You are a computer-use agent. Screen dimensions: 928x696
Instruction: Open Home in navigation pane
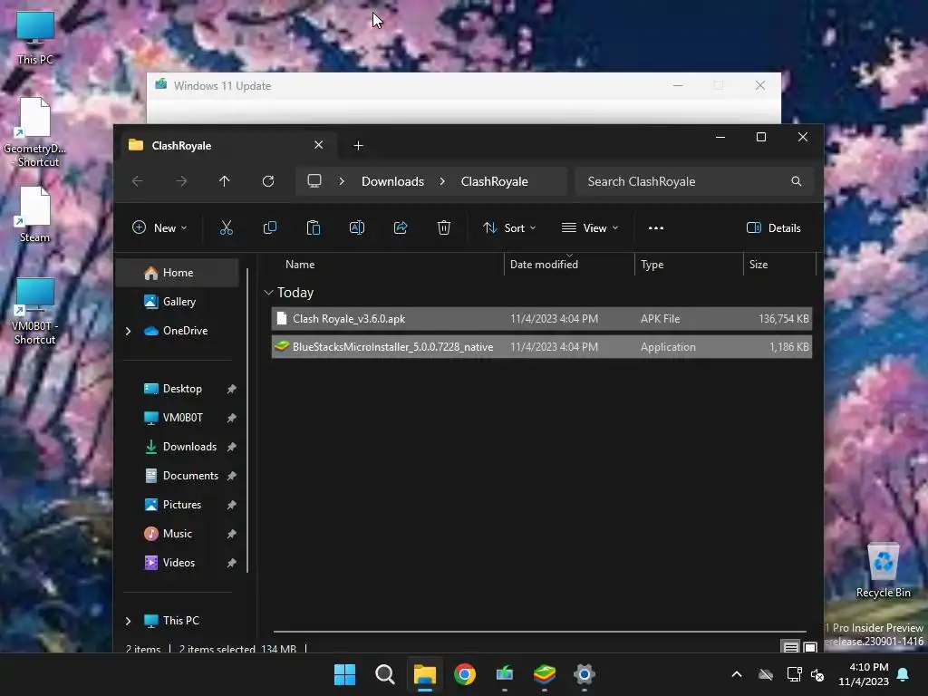click(x=177, y=272)
